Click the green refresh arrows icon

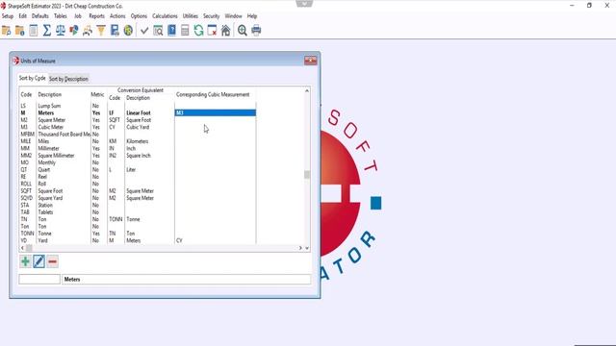198,30
